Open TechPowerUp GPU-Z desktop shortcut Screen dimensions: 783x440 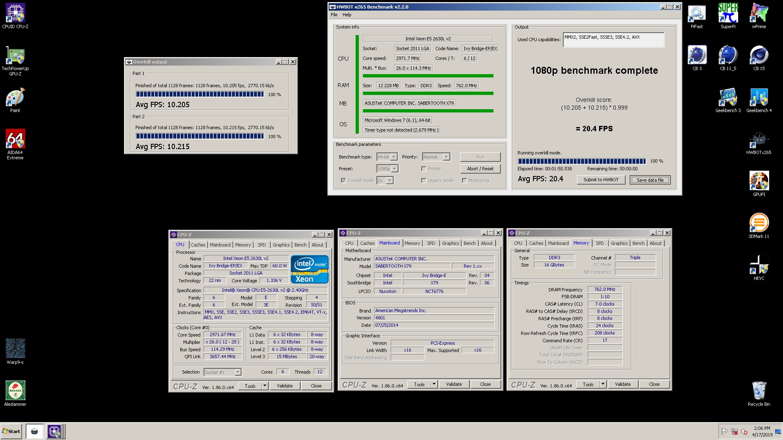point(15,61)
